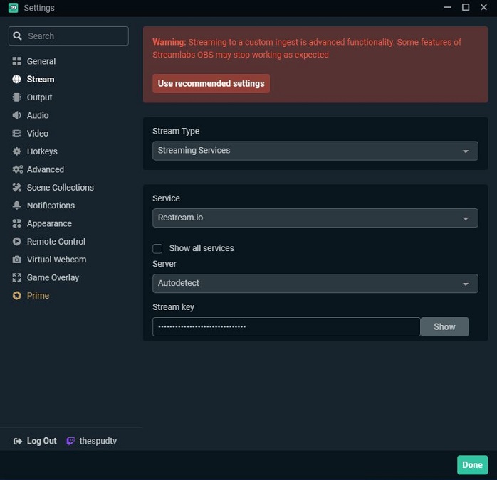The width and height of the screenshot is (497, 480).
Task: Open General settings section
Action: [41, 61]
